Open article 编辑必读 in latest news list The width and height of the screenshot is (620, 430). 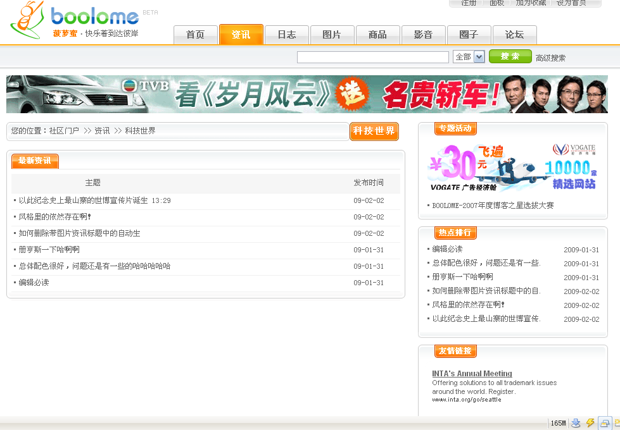(34, 283)
